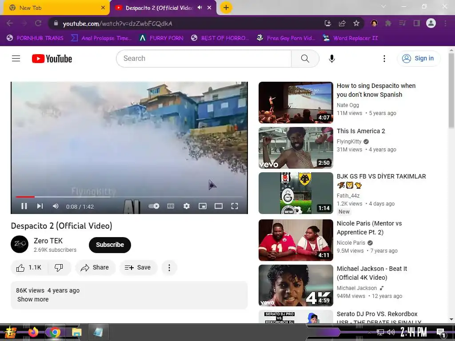Toggle the Chrome side panel
Image resolution: width=455 pixels, height=341 pixels.
point(417,23)
